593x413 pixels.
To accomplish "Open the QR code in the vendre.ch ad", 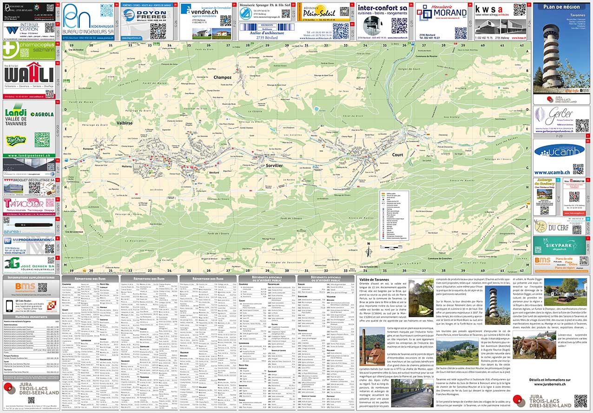I will [225, 21].
